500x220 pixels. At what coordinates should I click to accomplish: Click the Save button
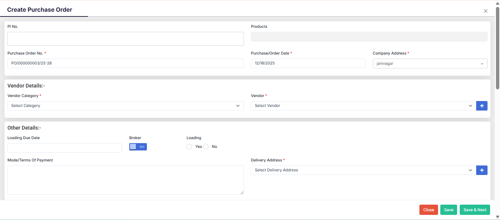pyautogui.click(x=448, y=210)
